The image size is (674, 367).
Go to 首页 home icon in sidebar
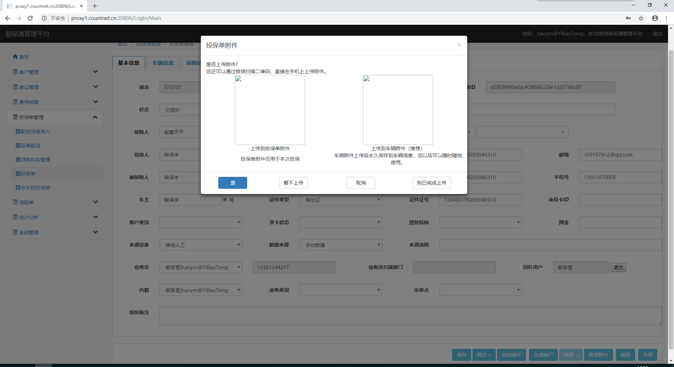pos(21,57)
